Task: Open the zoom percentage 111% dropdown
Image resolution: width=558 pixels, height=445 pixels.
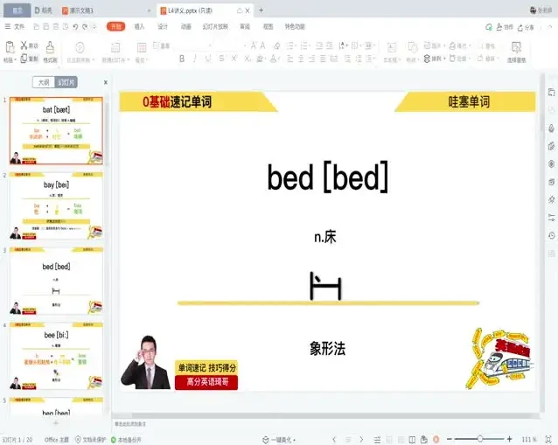Action: pos(531,439)
